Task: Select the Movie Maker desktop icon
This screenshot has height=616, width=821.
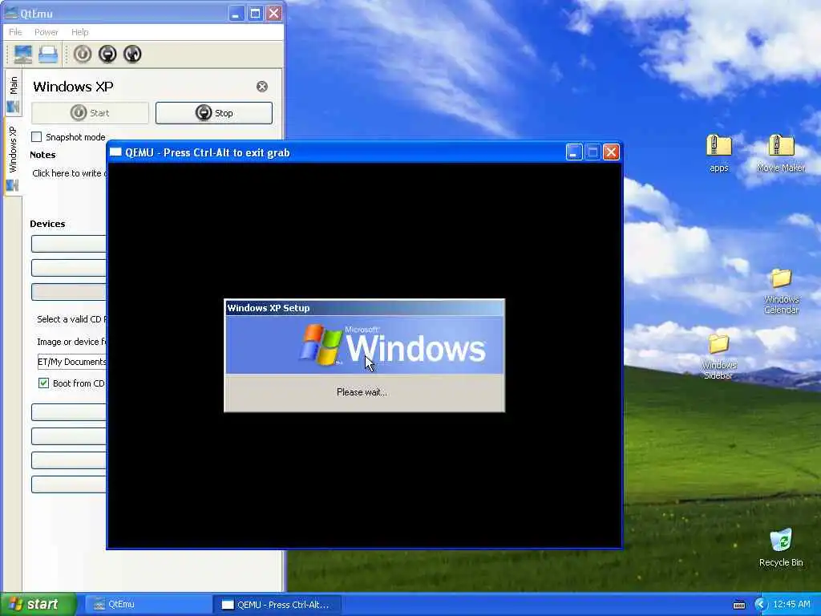Action: pyautogui.click(x=781, y=153)
